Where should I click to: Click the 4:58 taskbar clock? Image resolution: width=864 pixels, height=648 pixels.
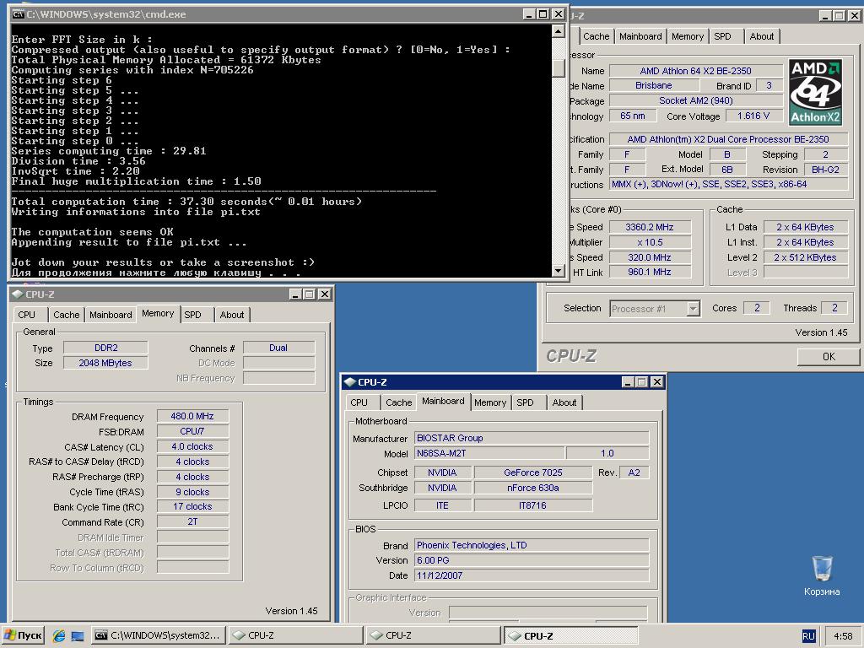point(843,636)
